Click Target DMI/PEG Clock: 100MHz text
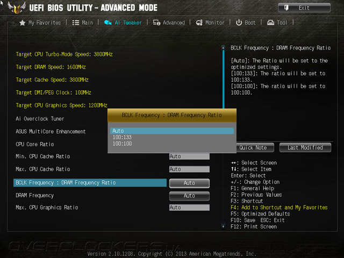The width and height of the screenshot is (344, 258). coord(53,92)
